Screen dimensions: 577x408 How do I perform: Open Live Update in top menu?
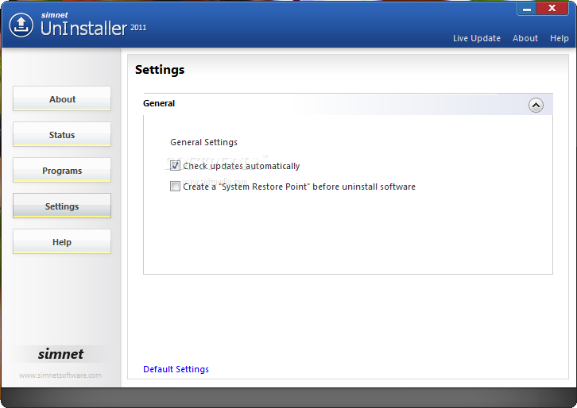click(477, 38)
